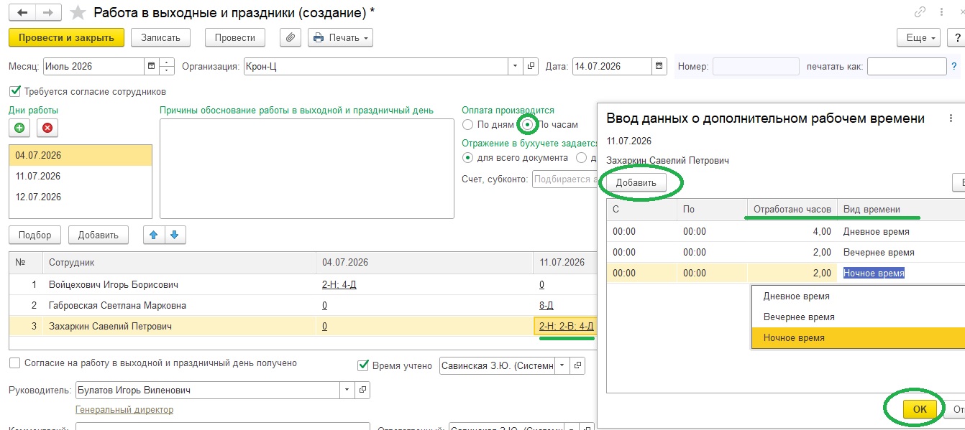This screenshot has height=430, width=965.
Task: Select 2,00 hours cell for Вечернее время
Action: coord(792,252)
